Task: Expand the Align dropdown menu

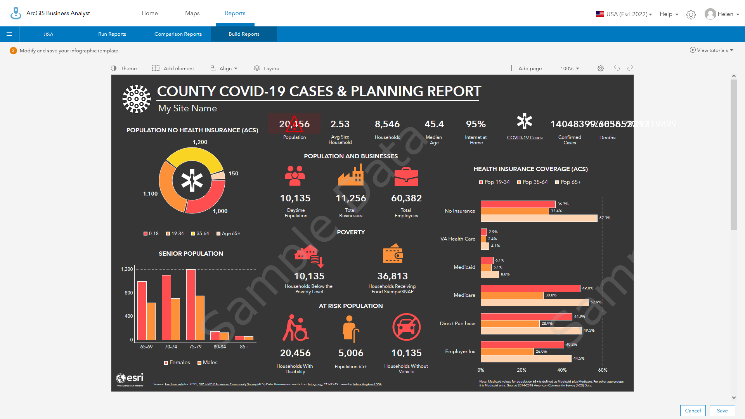Action: click(225, 68)
